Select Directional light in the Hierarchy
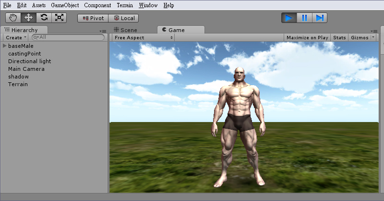 click(30, 61)
